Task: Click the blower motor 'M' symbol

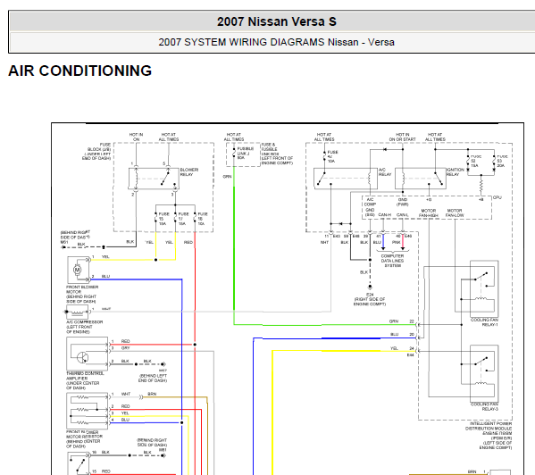Action: [78, 270]
